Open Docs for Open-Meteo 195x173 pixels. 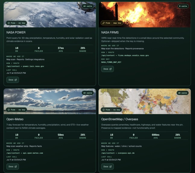(x=13, y=167)
